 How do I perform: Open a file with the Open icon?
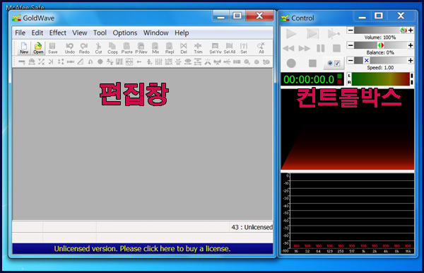tap(38, 48)
